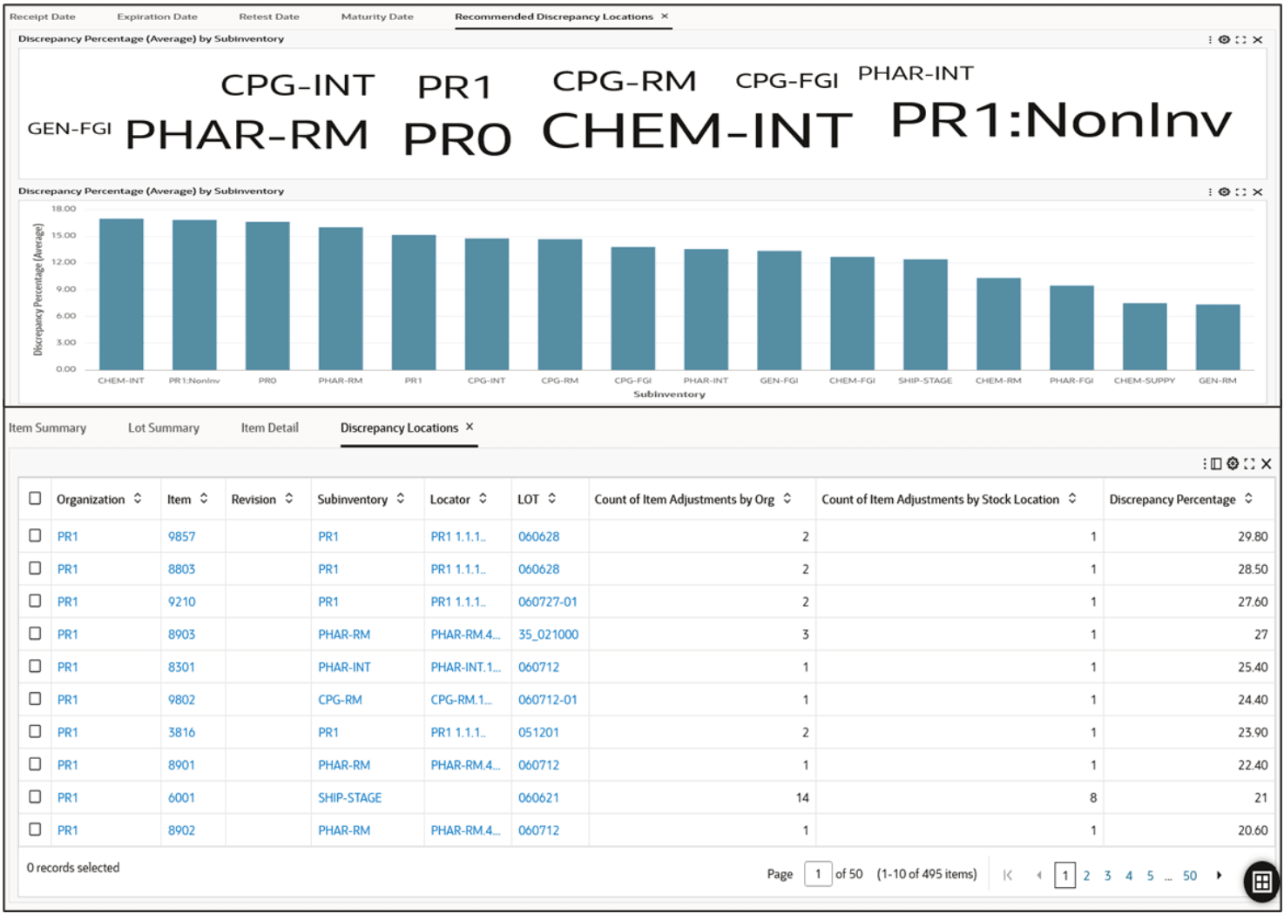Viewport: 1284px width, 914px height.
Task: Tick the select-all checkbox in table header
Action: [35, 499]
